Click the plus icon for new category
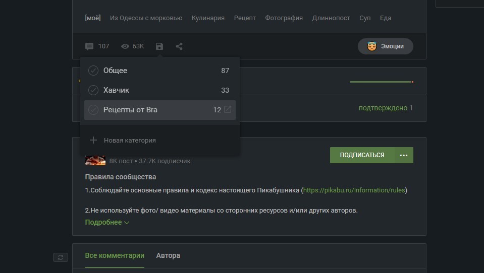Image resolution: width=484 pixels, height=273 pixels. click(x=93, y=140)
